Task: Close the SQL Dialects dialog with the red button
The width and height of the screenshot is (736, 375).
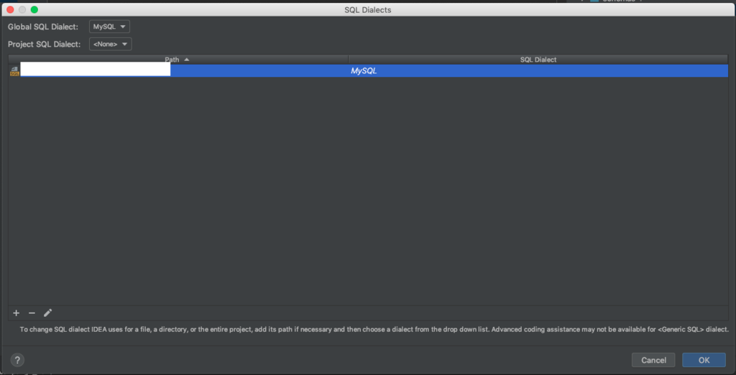Action: click(10, 9)
